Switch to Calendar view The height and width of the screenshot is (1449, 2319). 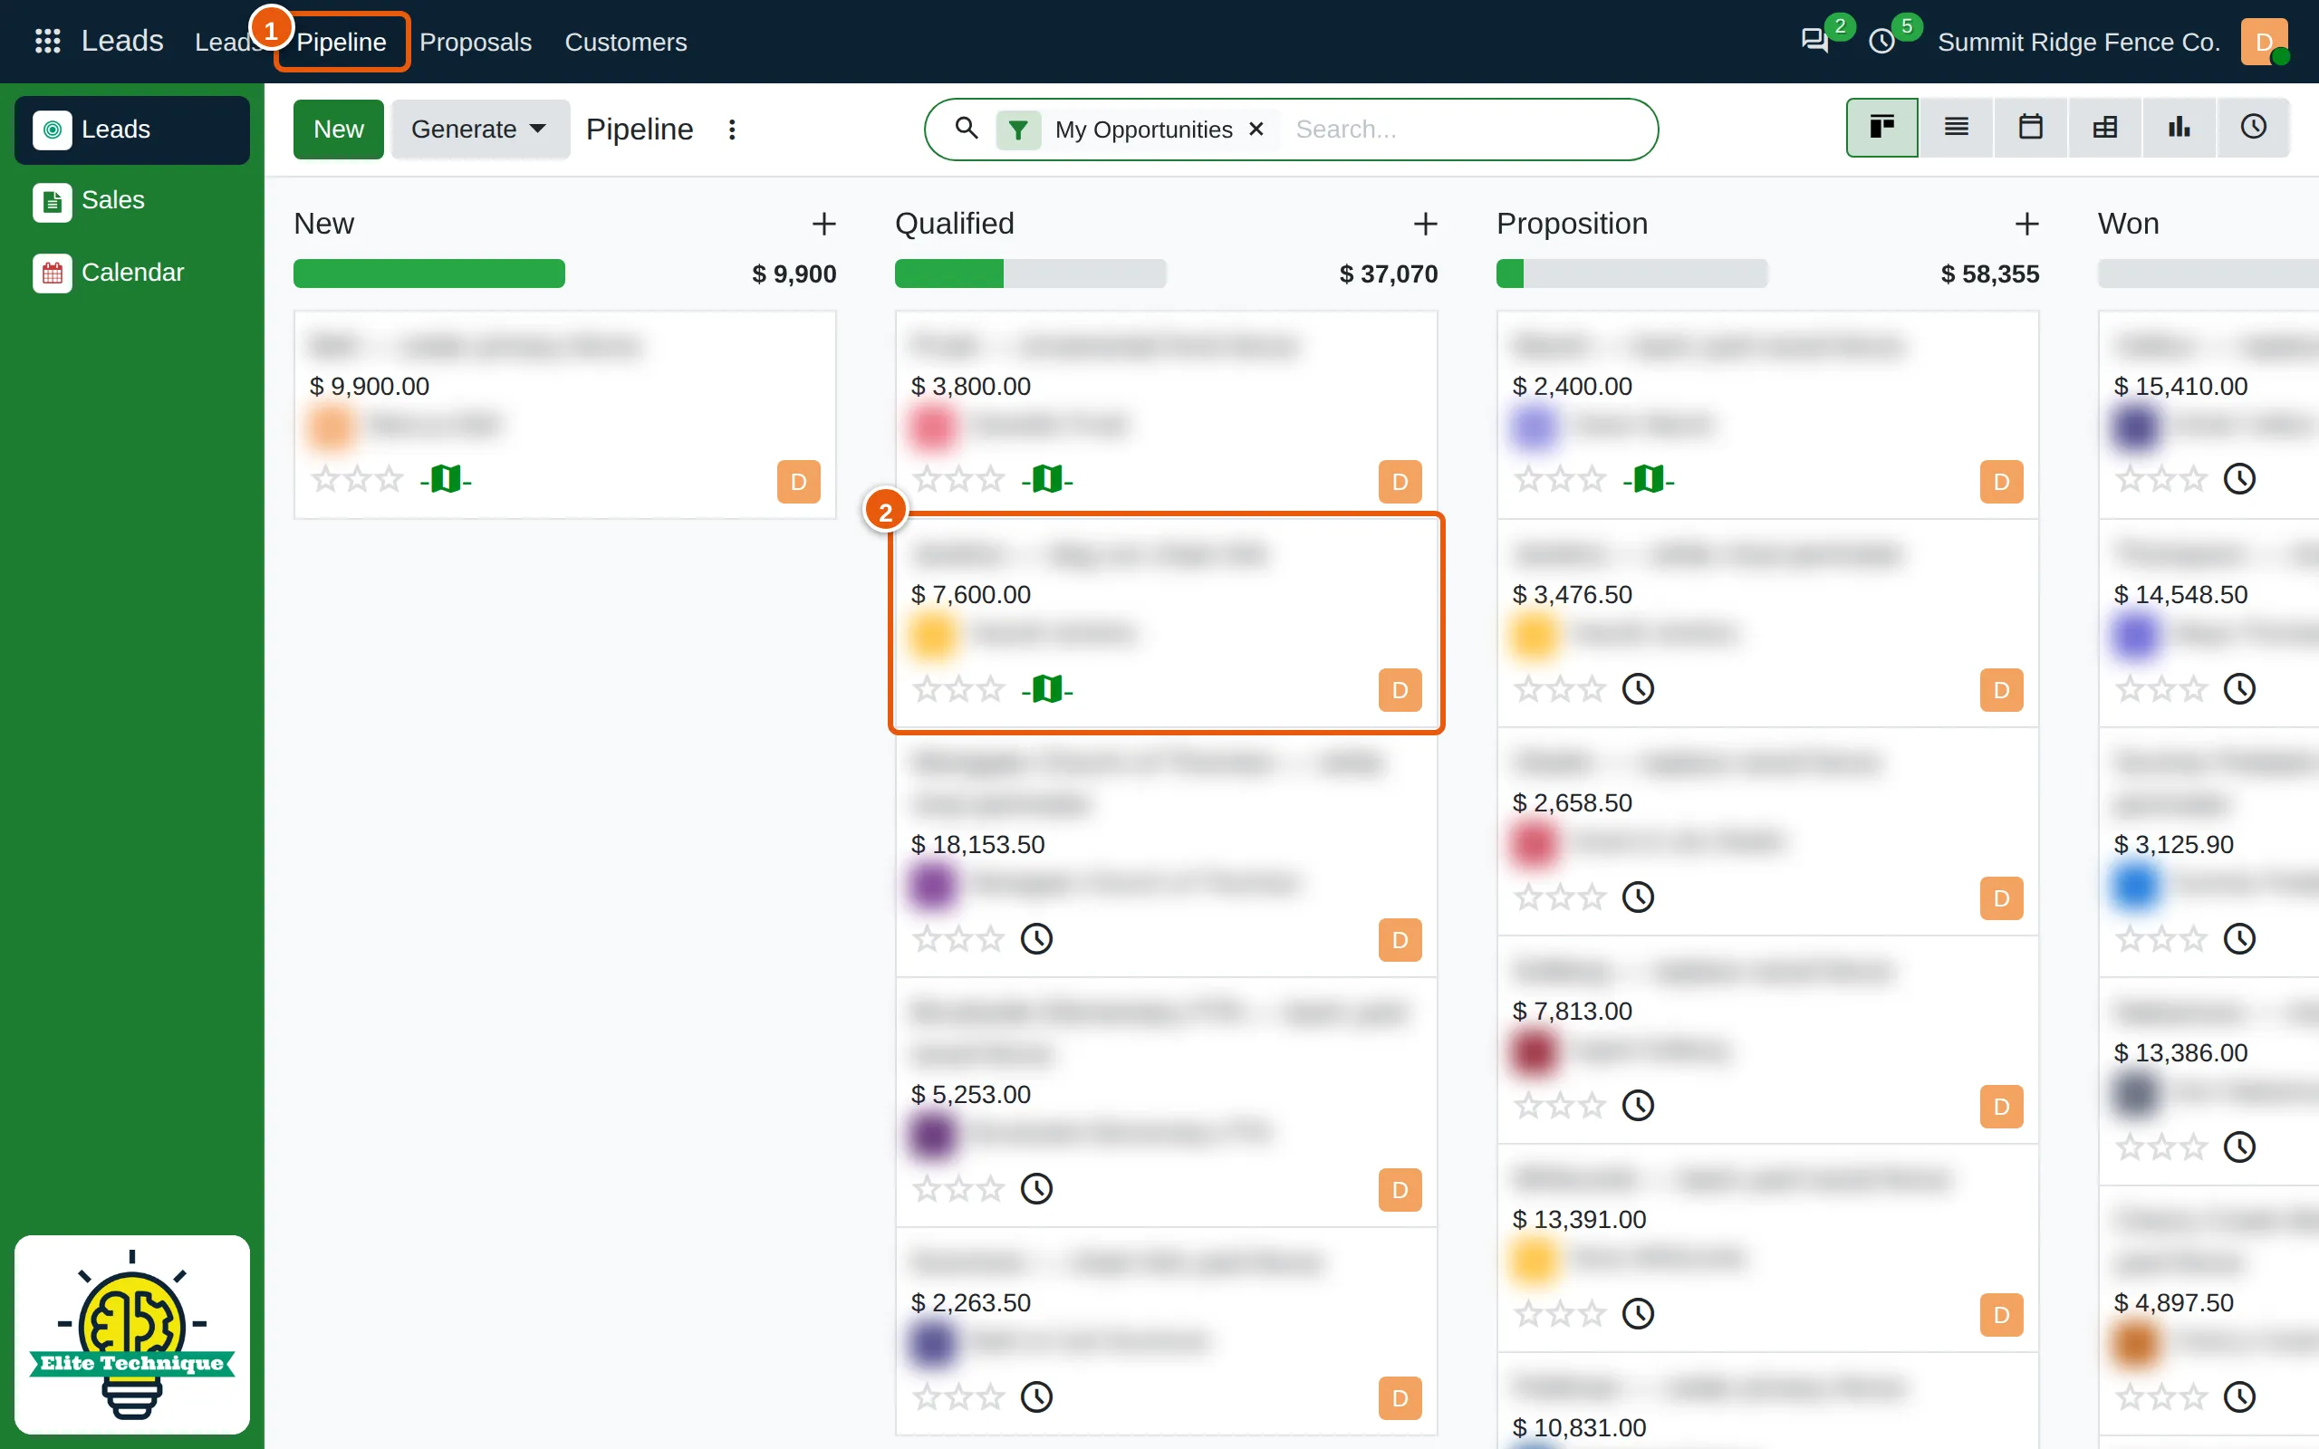(2031, 128)
